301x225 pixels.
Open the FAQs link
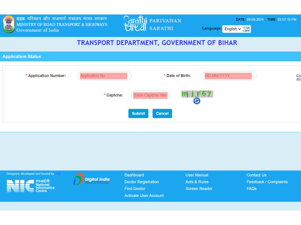point(252,188)
